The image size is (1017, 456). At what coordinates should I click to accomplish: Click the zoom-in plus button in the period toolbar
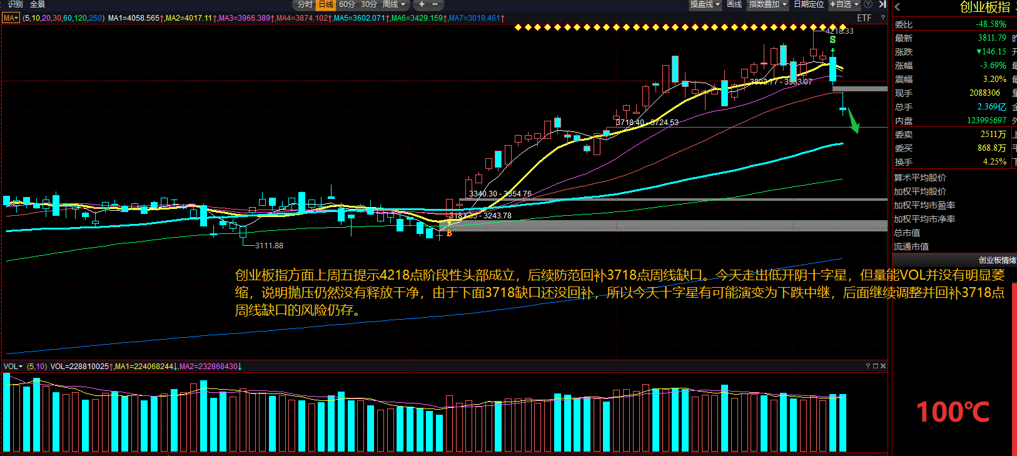[422, 4]
